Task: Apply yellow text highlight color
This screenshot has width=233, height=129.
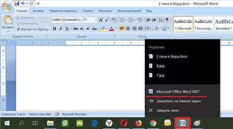Action: (103, 28)
